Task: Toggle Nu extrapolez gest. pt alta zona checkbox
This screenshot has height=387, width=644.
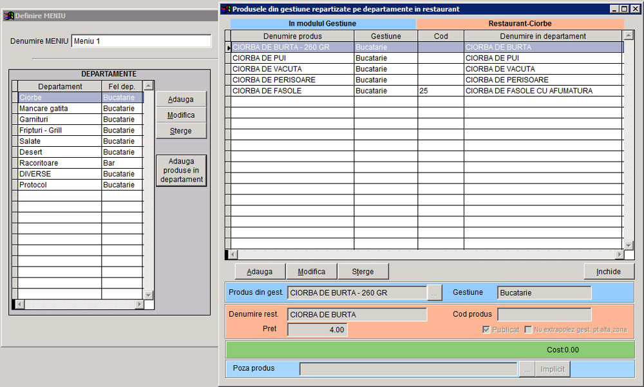Action: (x=528, y=330)
